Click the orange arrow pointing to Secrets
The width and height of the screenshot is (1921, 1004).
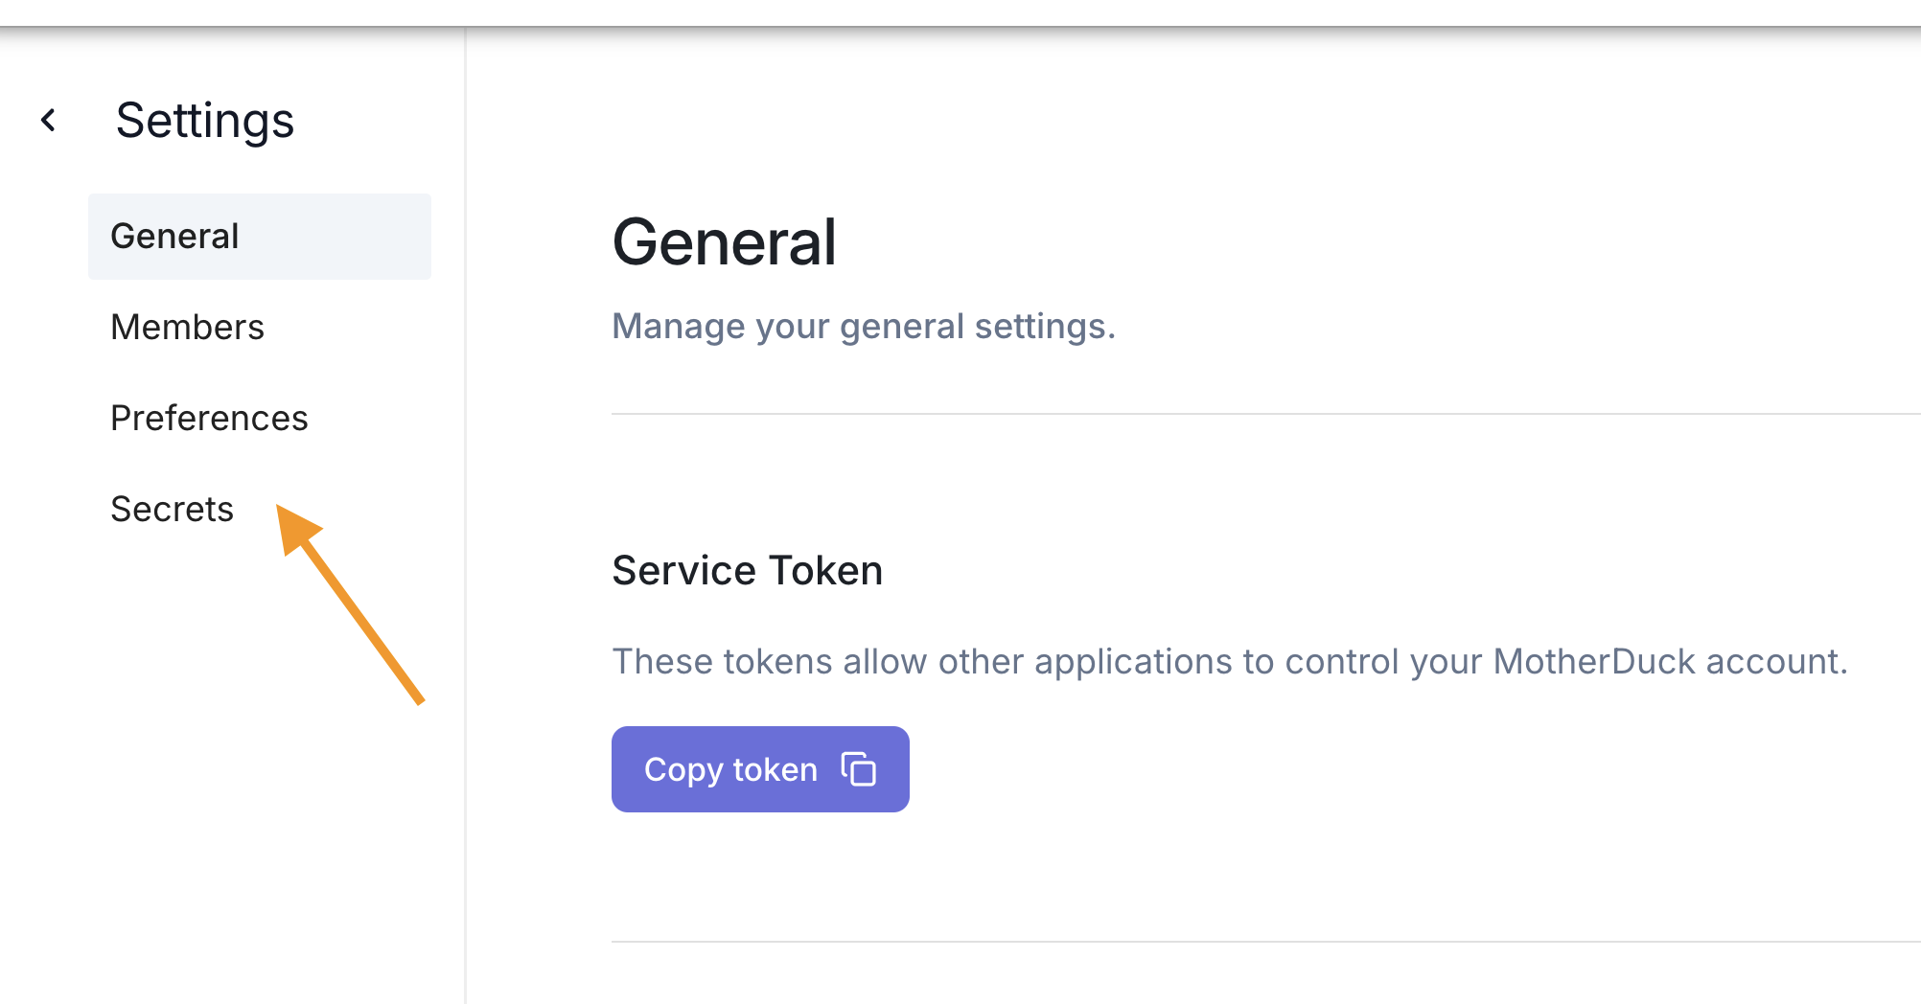350,605
